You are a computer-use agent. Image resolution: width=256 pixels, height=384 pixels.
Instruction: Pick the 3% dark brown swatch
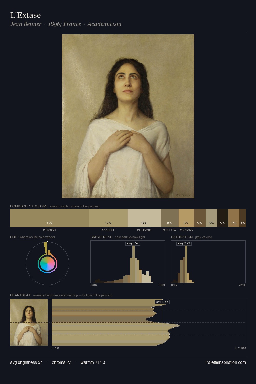click(x=242, y=218)
